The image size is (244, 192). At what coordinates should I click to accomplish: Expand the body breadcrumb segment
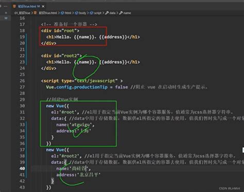click(82, 13)
